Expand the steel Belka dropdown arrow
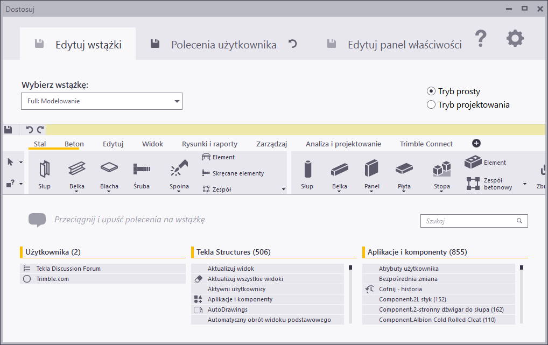 (77, 191)
